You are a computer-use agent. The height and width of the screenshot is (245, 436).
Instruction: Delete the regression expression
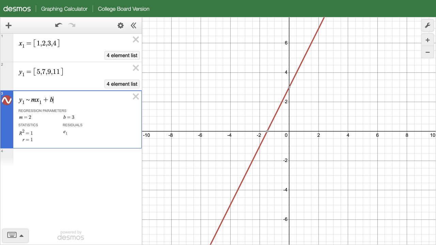pos(136,97)
